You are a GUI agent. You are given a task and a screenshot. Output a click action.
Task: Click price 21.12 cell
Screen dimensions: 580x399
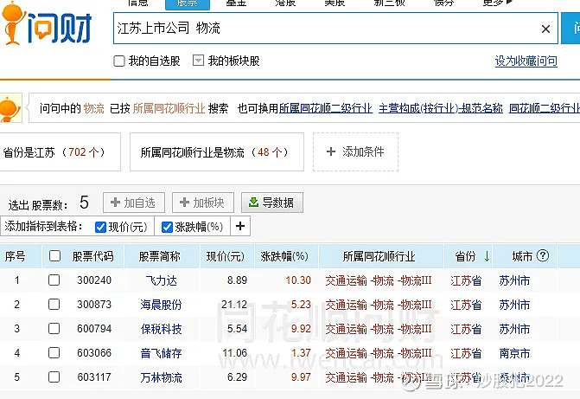tap(234, 305)
